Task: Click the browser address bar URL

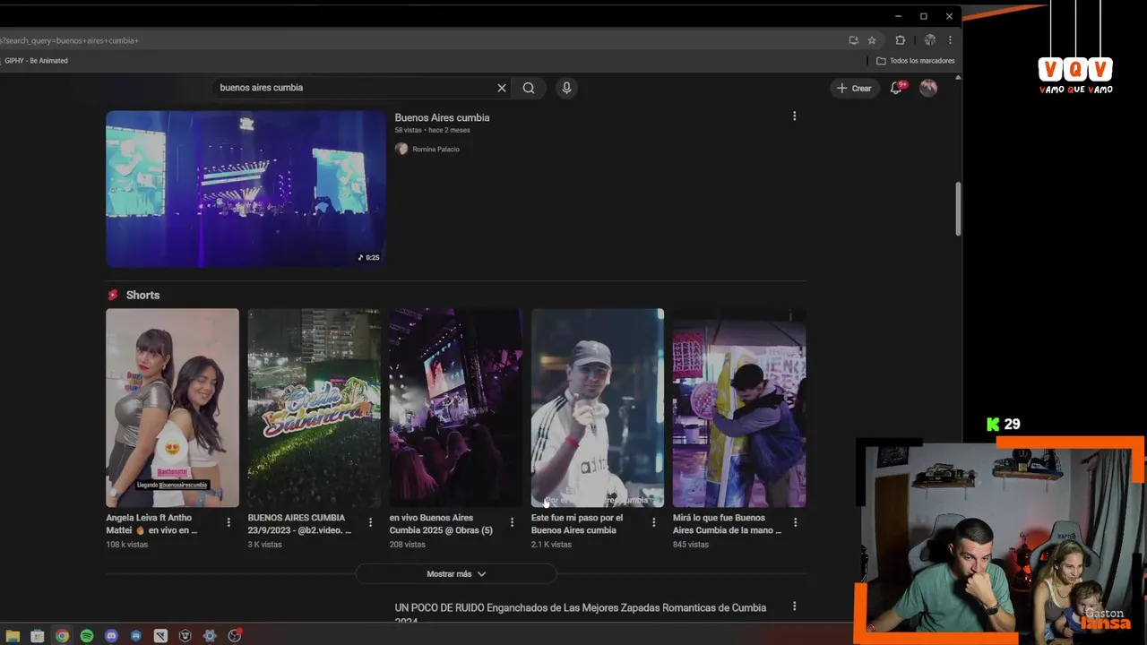Action: click(x=70, y=40)
